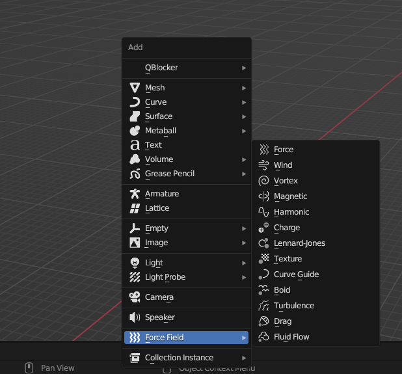Viewport: 402px width, 374px height.
Task: Click the Vortex spiral icon
Action: coord(263,181)
